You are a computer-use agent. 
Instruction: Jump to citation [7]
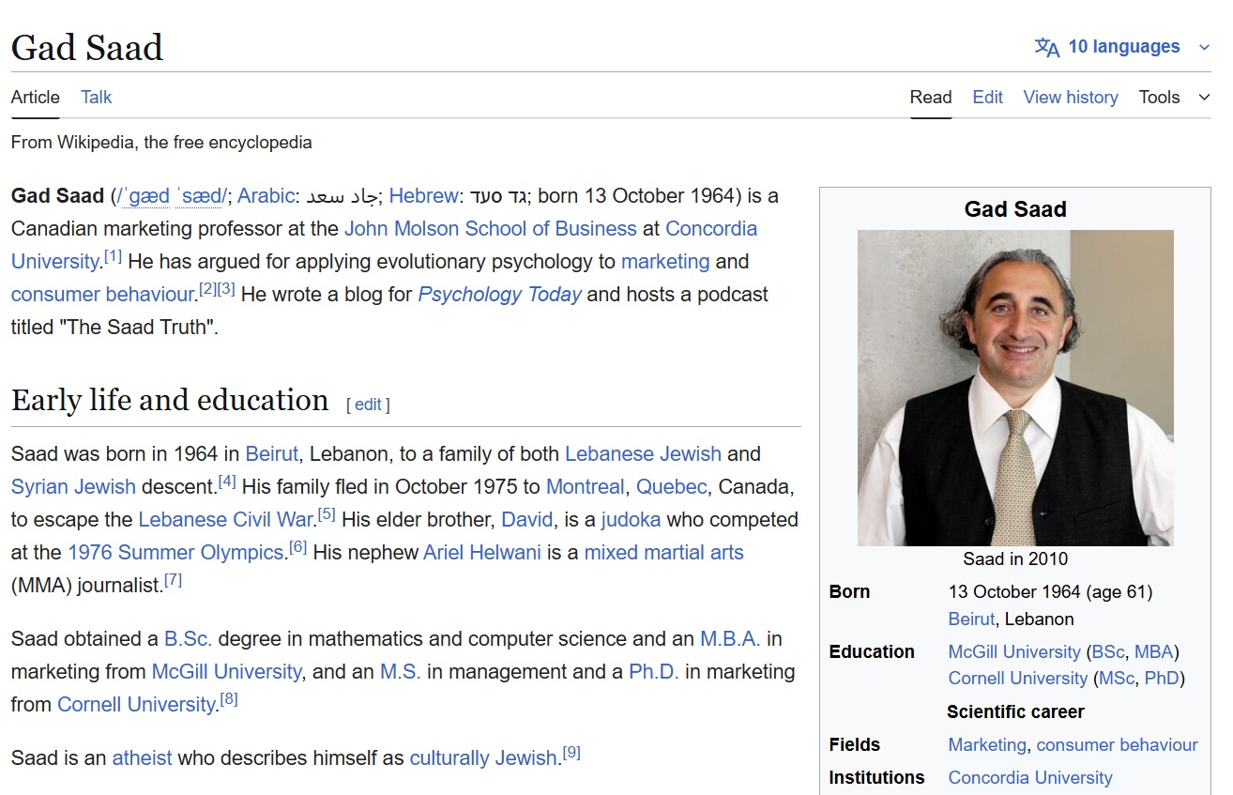pyautogui.click(x=173, y=579)
